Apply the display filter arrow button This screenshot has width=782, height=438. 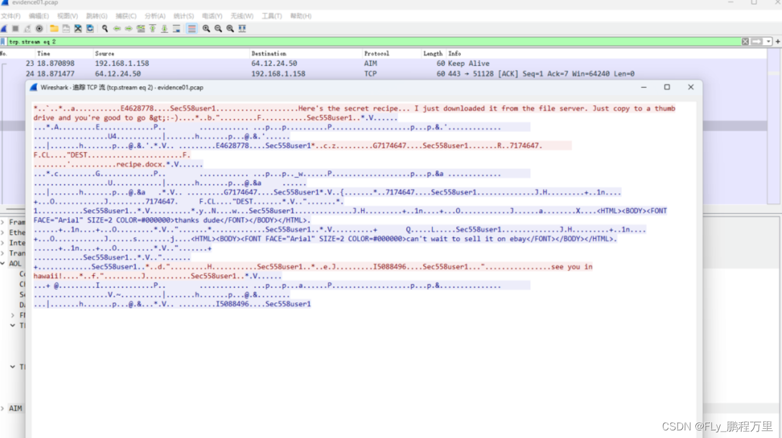click(757, 42)
